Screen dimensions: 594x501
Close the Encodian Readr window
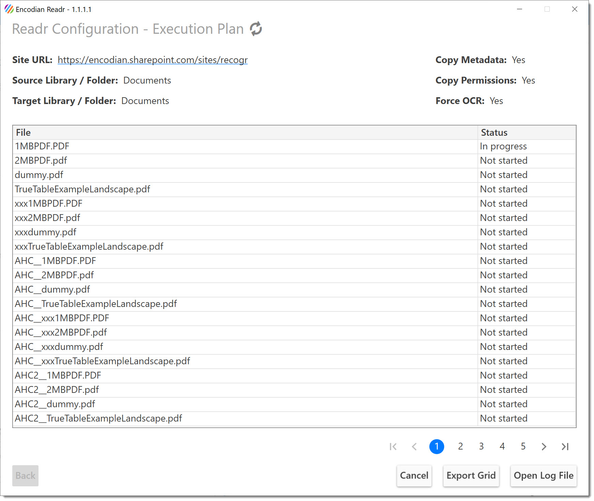[x=575, y=9]
